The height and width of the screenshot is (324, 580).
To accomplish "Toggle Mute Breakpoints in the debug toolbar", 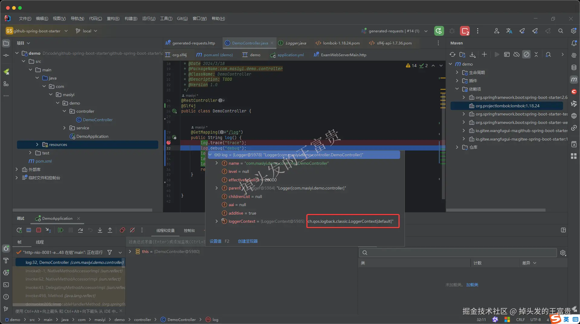I will click(132, 230).
